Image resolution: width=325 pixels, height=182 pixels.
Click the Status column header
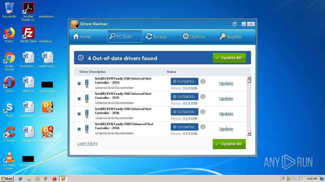tap(171, 72)
